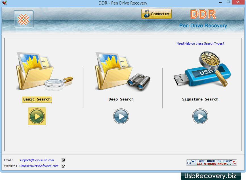Start Signature Search using its play button
The height and width of the screenshot is (180, 246).
(x=200, y=116)
